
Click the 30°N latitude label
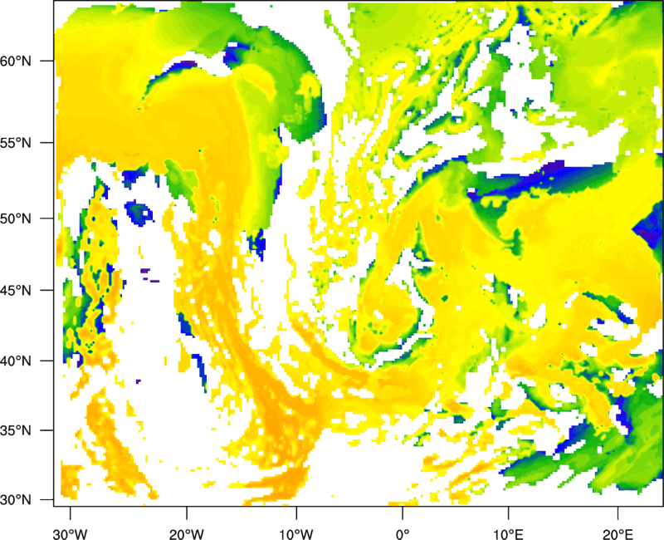tap(16, 500)
